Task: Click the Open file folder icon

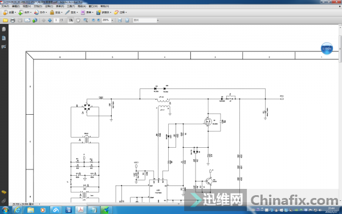Action: [5, 21]
